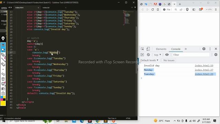Viewport: 220px width, 124px height.
Task: Show the console sidebar
Action: 142,55
